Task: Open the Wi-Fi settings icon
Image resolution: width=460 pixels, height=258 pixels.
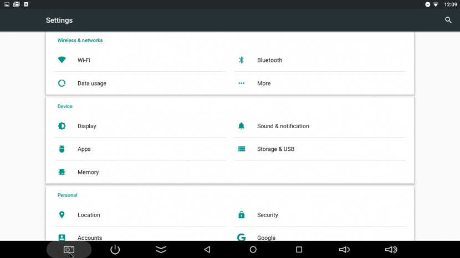Action: click(62, 60)
